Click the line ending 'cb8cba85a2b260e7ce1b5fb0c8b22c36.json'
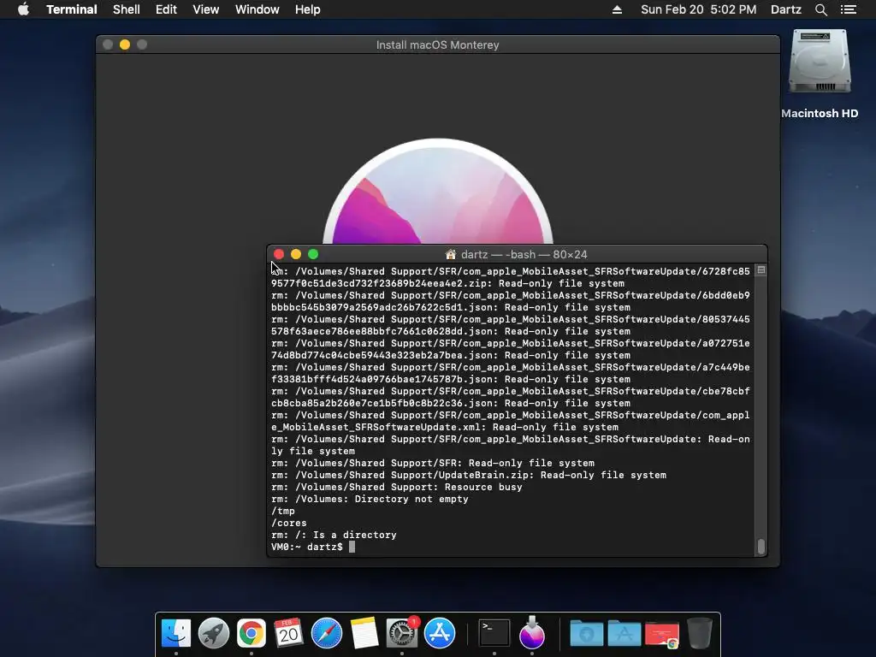 451,404
